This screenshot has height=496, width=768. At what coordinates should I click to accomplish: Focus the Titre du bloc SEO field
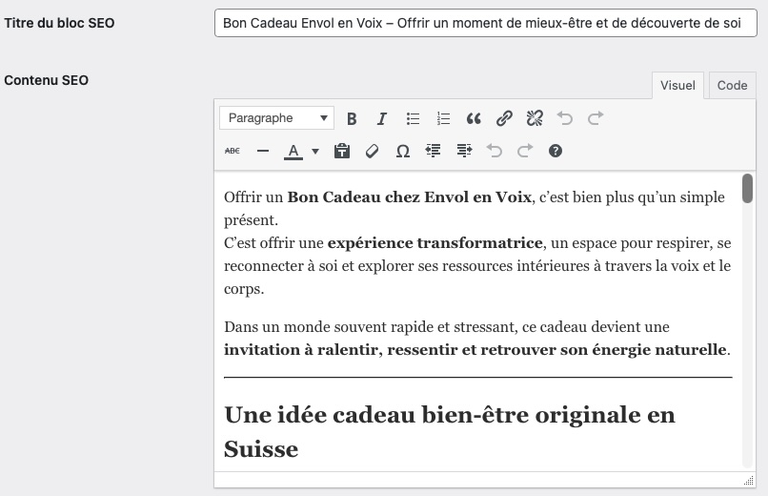point(485,23)
